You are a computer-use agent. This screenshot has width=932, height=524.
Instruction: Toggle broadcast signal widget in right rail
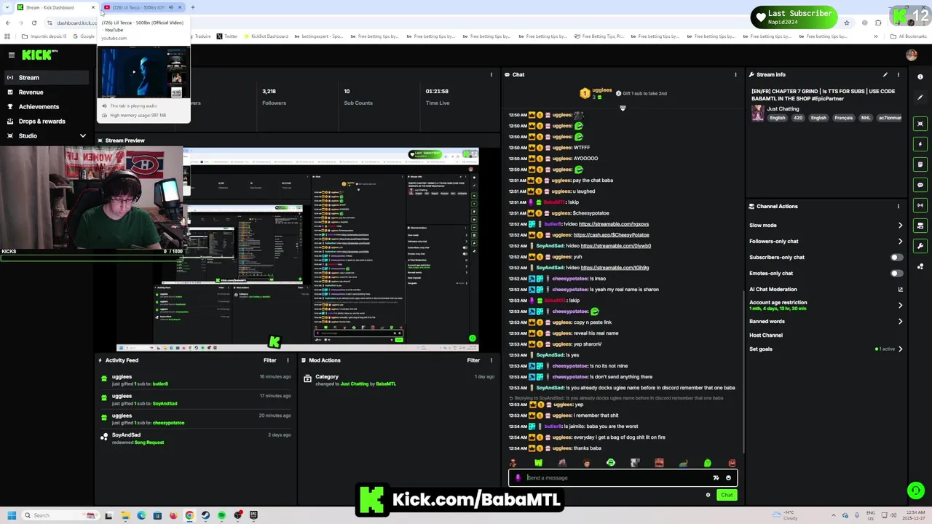pos(920,205)
